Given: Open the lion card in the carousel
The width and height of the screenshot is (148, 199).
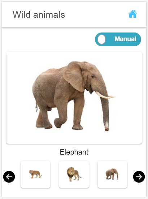Looking at the screenshot, I should click(74, 174).
